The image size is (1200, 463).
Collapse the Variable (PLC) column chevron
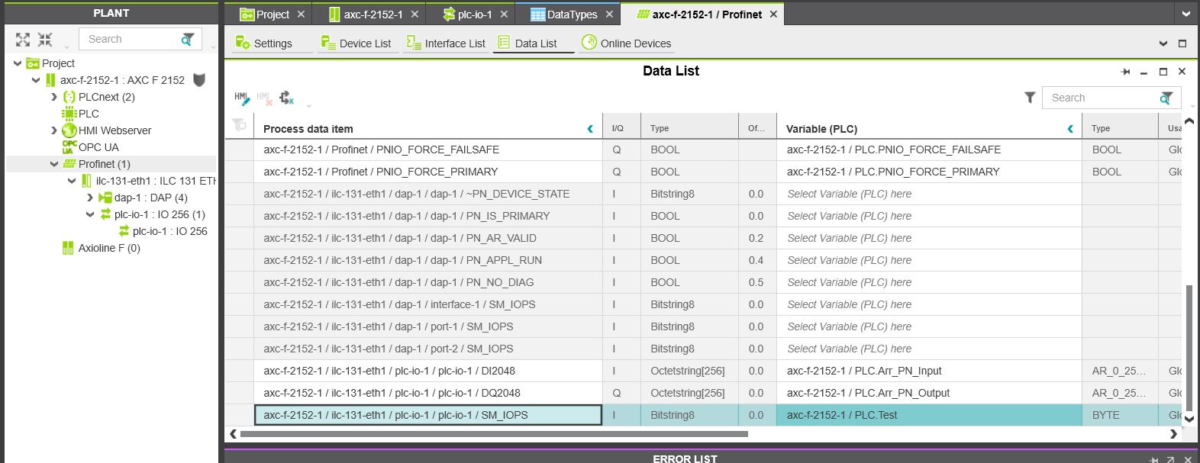pyautogui.click(x=1070, y=128)
